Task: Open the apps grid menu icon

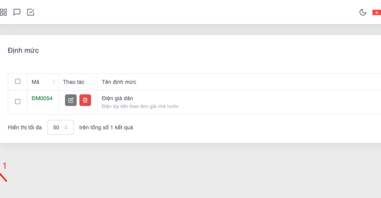Action: (4, 12)
